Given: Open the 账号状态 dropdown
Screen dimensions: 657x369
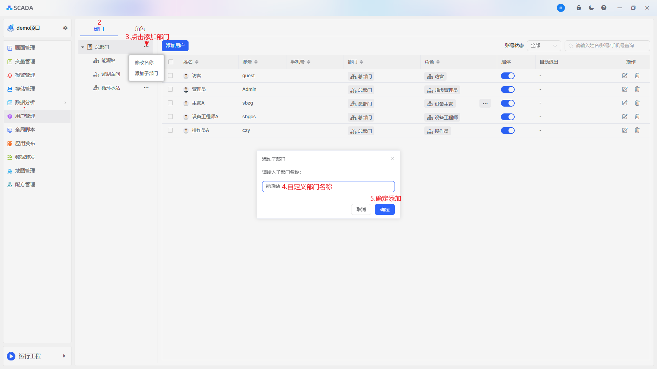Looking at the screenshot, I should [544, 45].
